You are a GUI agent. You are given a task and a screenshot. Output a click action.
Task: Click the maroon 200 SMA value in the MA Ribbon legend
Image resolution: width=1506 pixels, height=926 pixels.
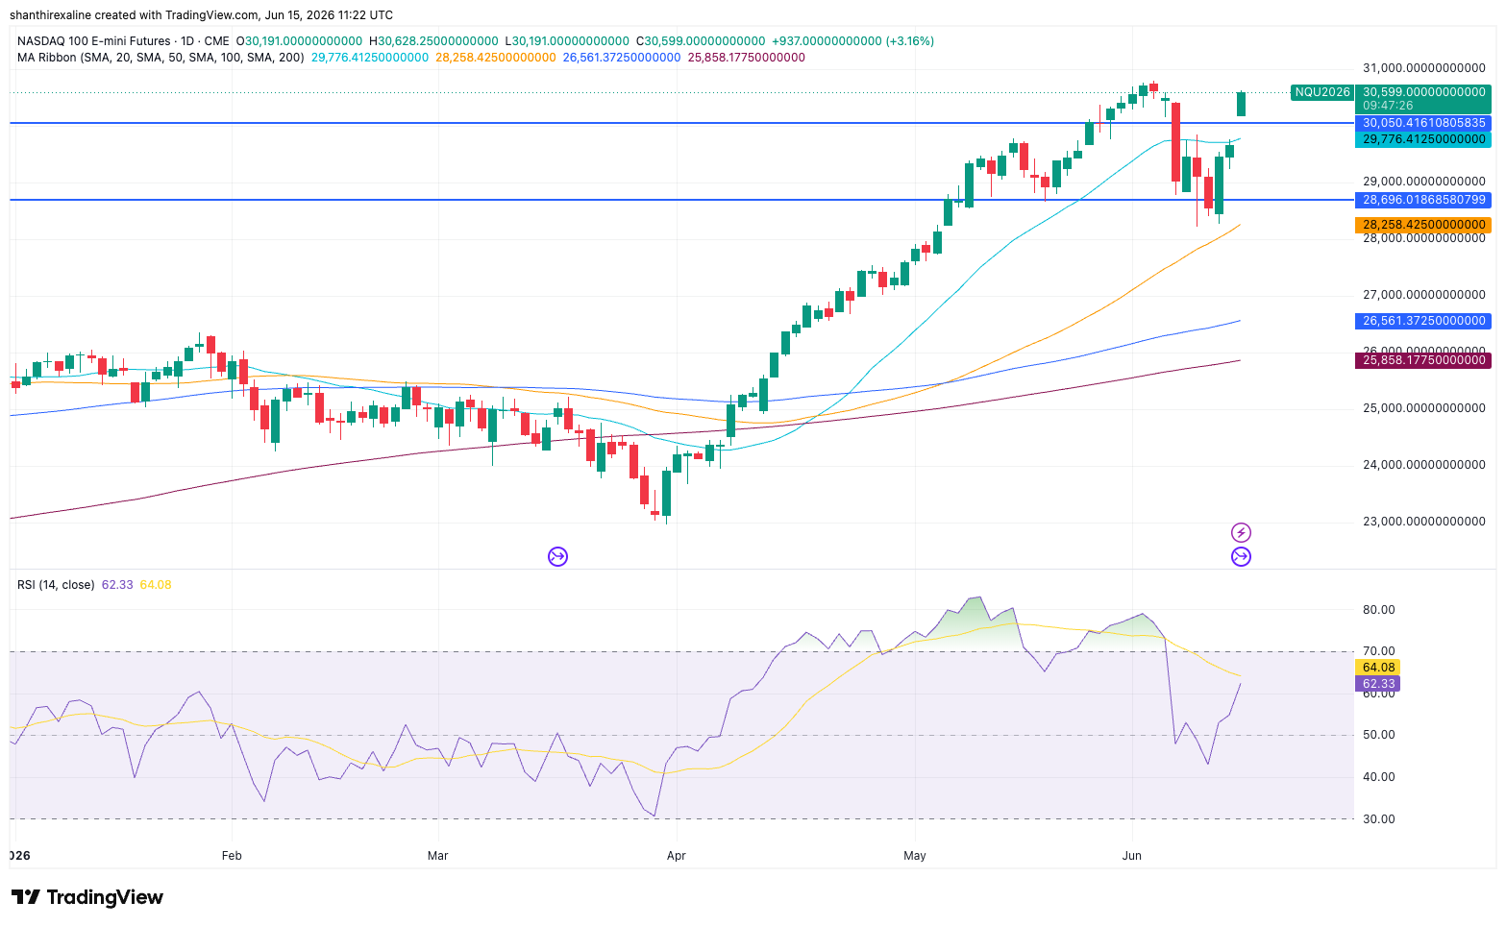click(747, 58)
